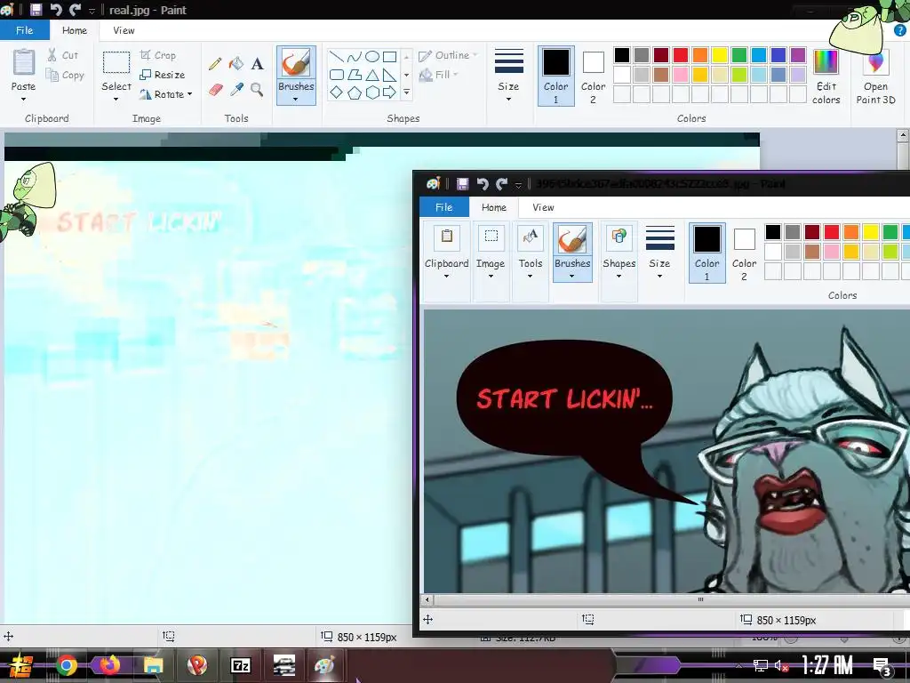The height and width of the screenshot is (683, 910).
Task: Click Redo in front Paint window toolbar
Action: [x=501, y=184]
